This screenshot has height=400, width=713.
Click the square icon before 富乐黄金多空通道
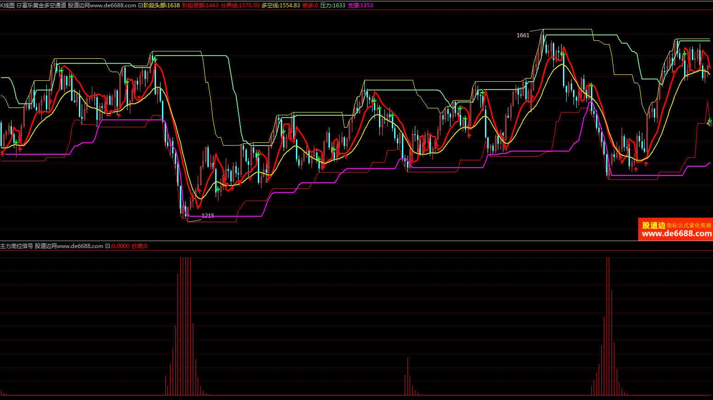[19, 6]
